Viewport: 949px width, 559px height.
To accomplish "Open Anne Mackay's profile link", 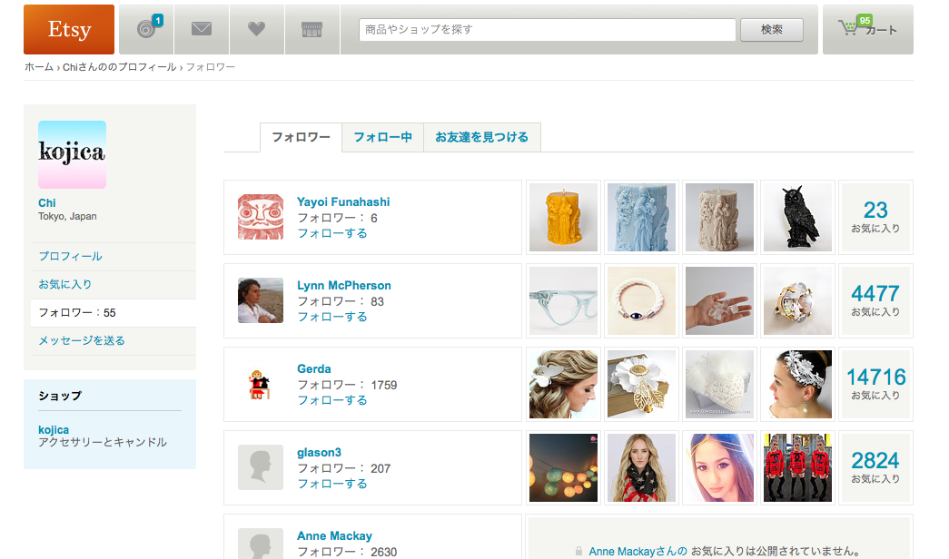I will [x=334, y=536].
